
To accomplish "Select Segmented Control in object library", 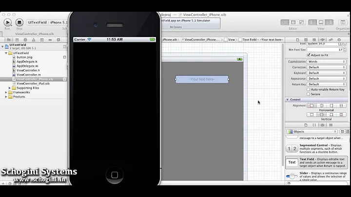I will point(317,148).
